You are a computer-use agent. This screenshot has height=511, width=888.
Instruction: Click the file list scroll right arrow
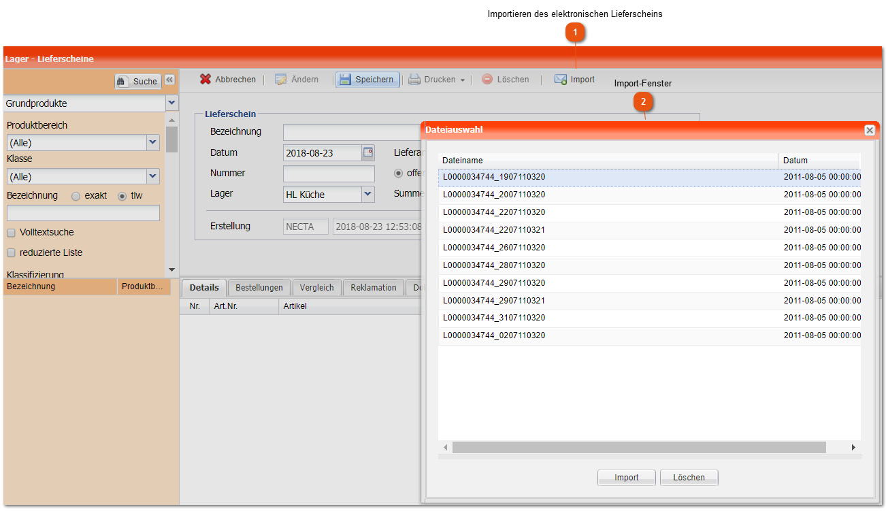coord(853,447)
